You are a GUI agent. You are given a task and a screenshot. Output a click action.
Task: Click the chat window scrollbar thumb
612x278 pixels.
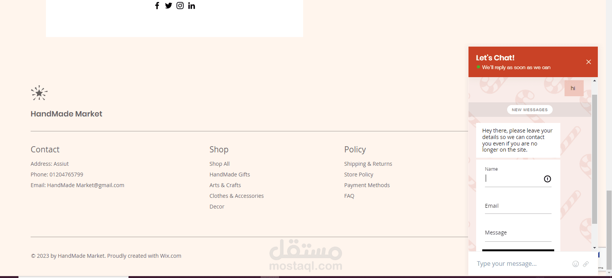click(594, 159)
